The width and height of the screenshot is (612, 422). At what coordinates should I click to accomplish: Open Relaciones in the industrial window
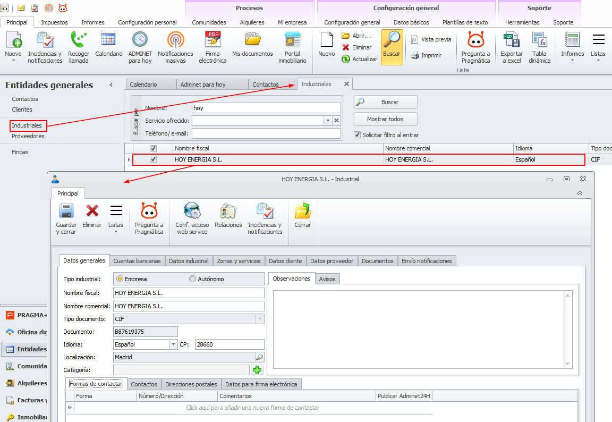[x=228, y=212]
